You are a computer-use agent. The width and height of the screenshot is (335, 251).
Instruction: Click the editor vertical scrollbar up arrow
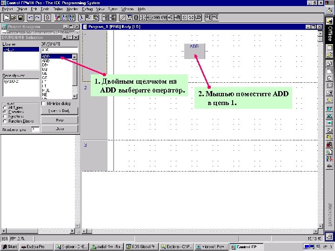320,33
